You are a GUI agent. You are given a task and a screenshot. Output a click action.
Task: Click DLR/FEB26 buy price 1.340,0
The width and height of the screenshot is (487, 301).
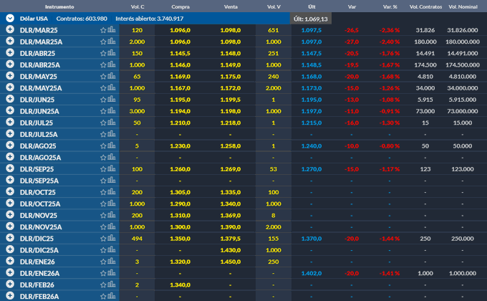point(180,285)
